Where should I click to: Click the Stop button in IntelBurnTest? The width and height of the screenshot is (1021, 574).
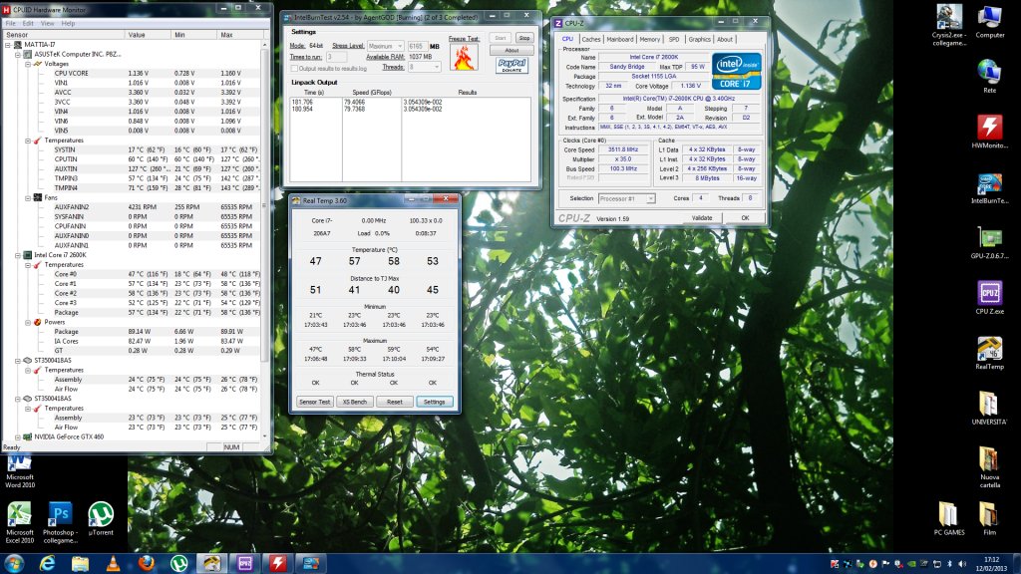point(524,39)
